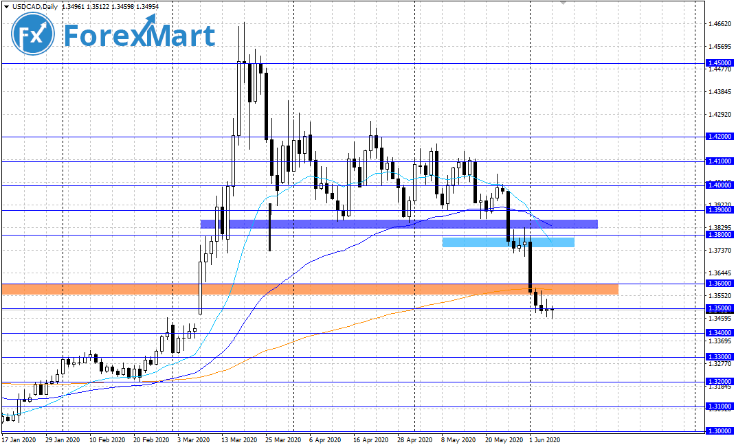Click the 1.30000 price level label
Image resolution: width=736 pixels, height=447 pixels.
point(720,431)
